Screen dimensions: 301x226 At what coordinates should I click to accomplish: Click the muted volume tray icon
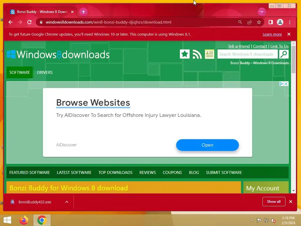(273, 220)
